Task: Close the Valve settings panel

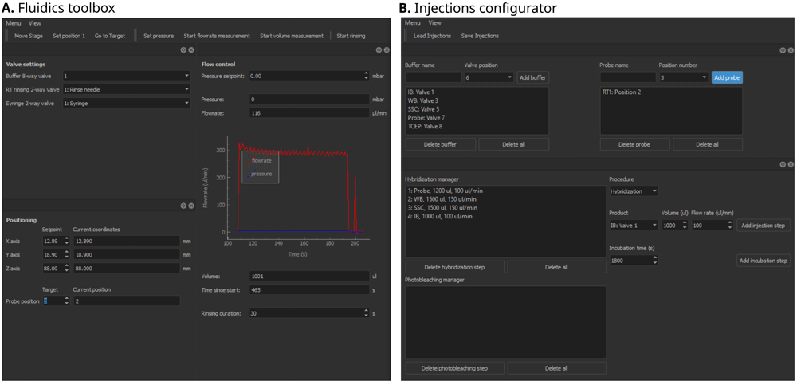Action: coord(191,50)
